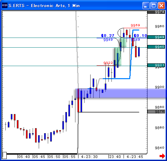Click the red 9922 price annotation
Viewport: 167px width, 161px height.
(x=108, y=63)
